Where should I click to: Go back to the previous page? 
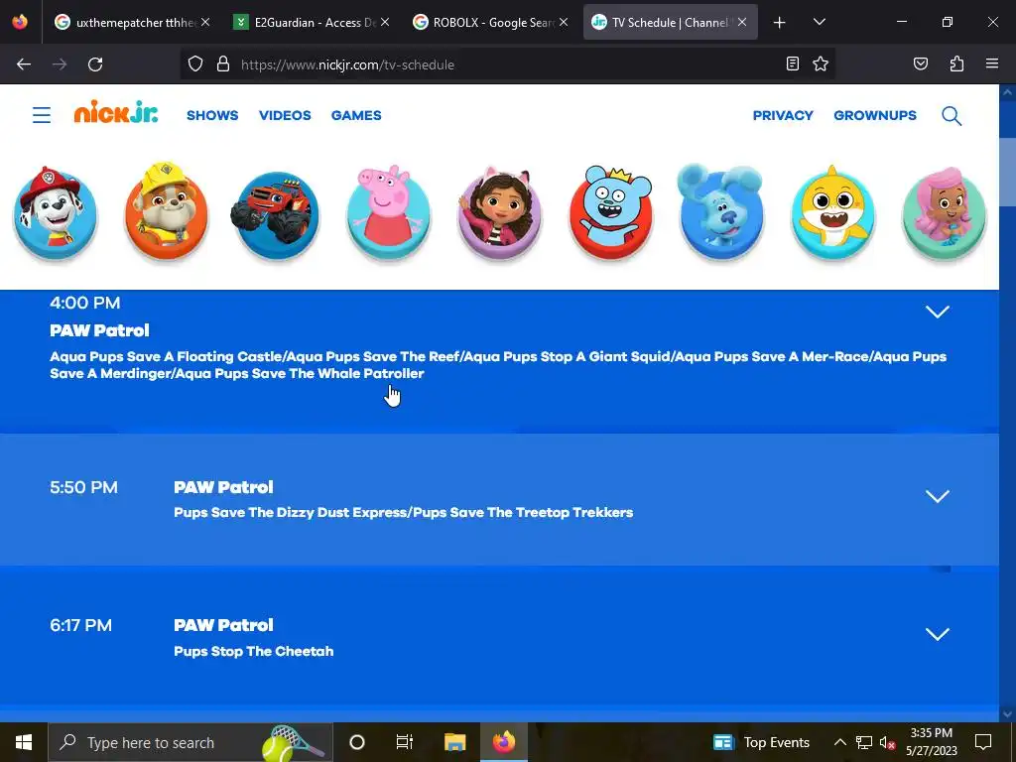pos(24,64)
